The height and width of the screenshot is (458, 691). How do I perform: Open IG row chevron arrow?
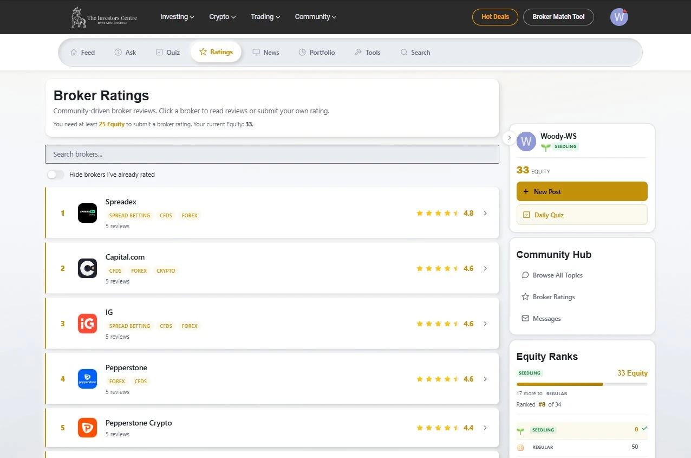tap(485, 324)
